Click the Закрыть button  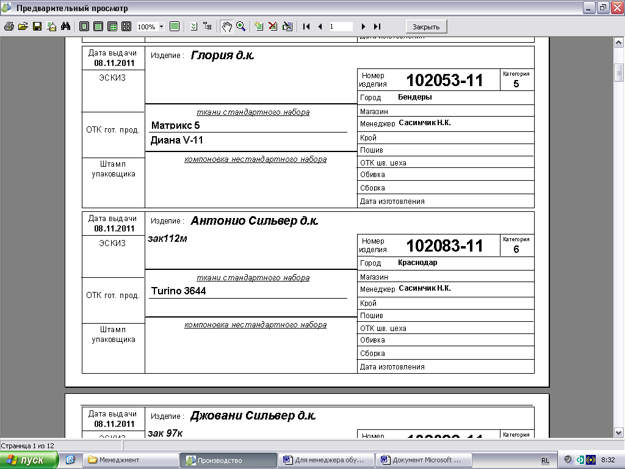tap(426, 27)
